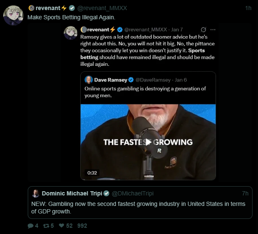Open the @revenant_MMXX handle at the top
Screen dimensions: 258x234
pos(102,8)
